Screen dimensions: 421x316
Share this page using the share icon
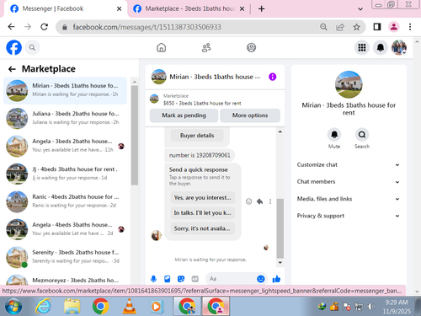coord(340,27)
